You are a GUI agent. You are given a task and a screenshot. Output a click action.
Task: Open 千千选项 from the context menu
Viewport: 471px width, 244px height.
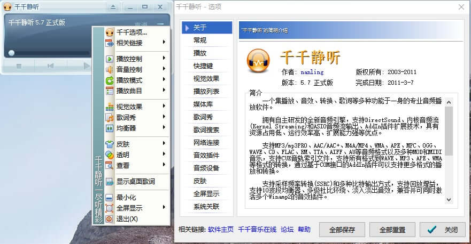tap(137, 32)
